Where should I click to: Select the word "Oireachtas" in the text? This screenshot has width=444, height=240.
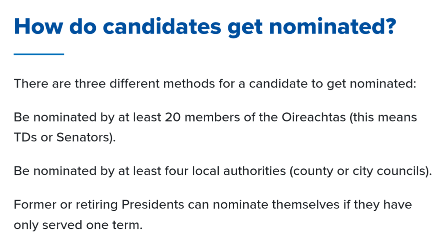point(313,117)
